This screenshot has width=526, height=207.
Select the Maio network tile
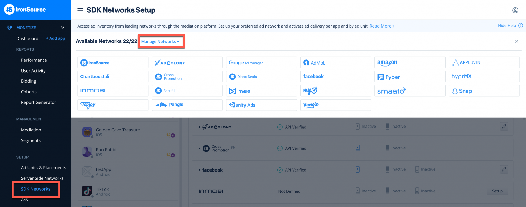261,91
